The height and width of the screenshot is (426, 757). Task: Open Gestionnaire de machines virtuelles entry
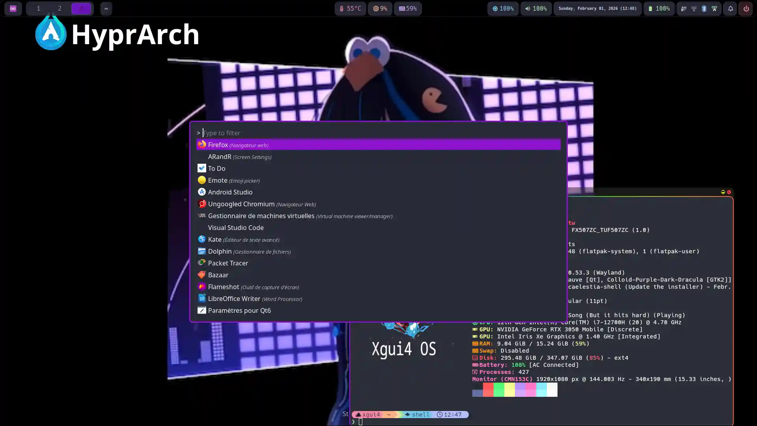click(x=378, y=215)
